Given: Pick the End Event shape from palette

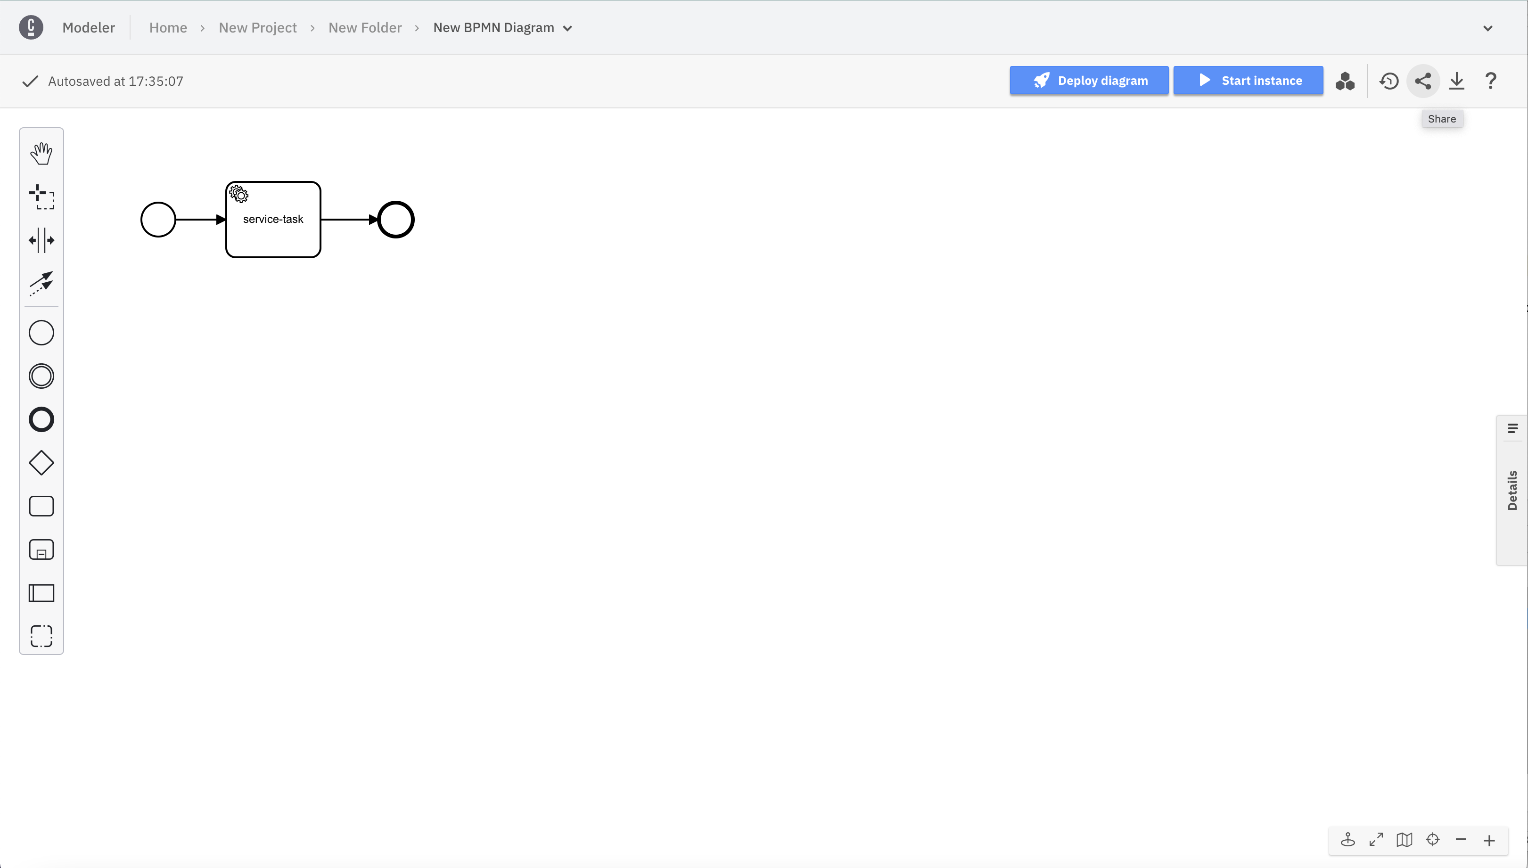Looking at the screenshot, I should coord(41,419).
